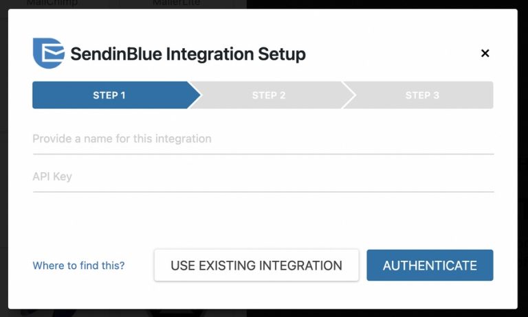The image size is (528, 317).
Task: Close the integration setup dialog
Action: point(485,53)
